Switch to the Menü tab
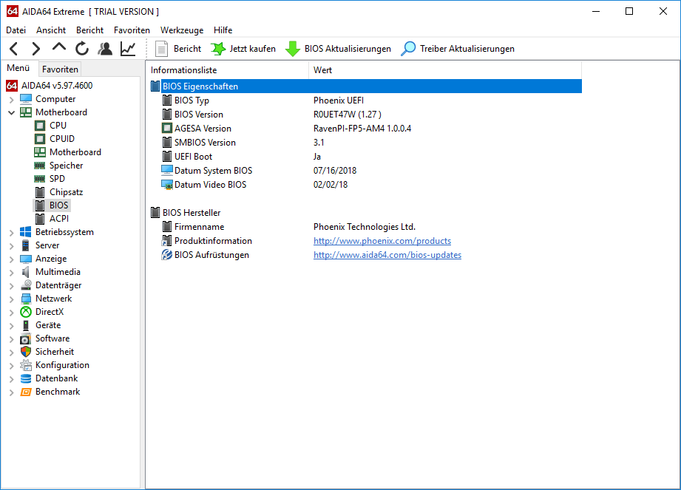This screenshot has height=490, width=681. pos(18,68)
